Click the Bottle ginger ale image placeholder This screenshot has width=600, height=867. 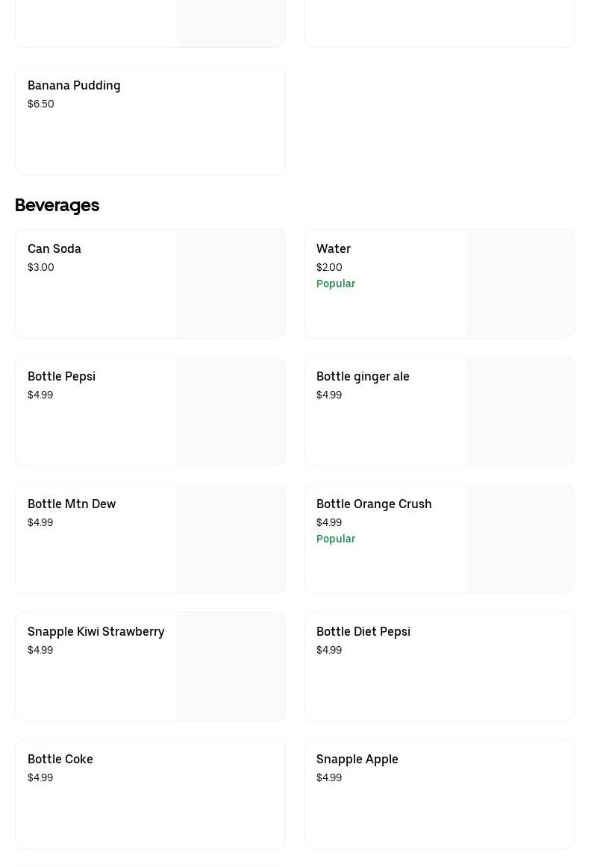[519, 411]
